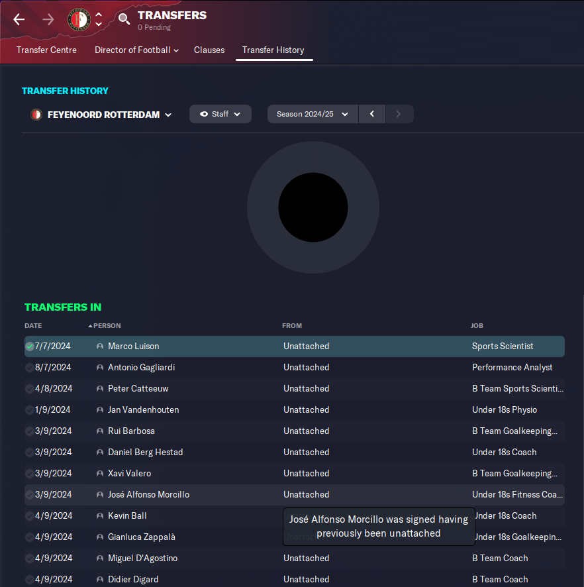
Task: Open Antonio Gagliardi's profile name
Action: point(142,368)
